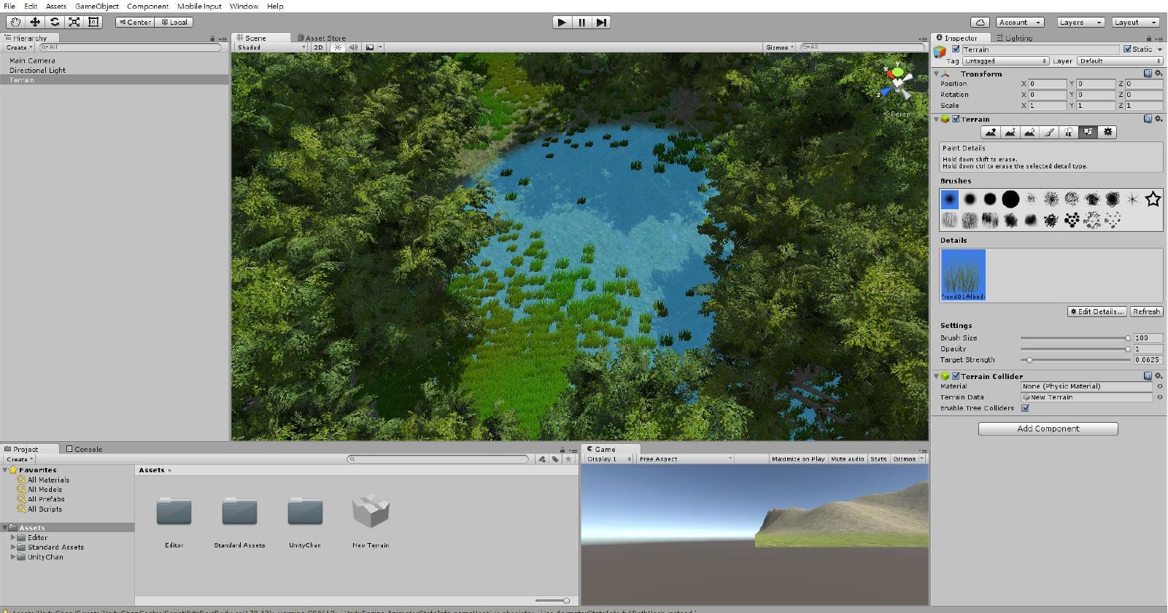This screenshot has width=1168, height=613.
Task: Select the Paint Height terrain tool
Action: 1010,132
